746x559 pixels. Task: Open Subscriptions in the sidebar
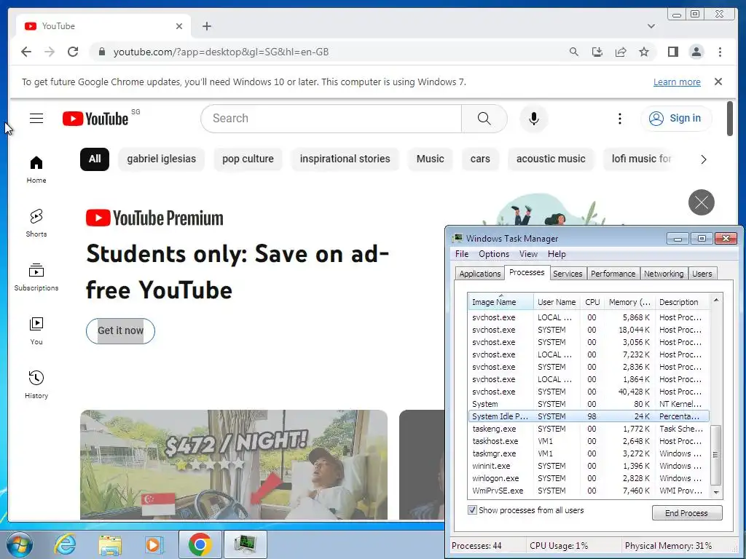[x=36, y=277]
